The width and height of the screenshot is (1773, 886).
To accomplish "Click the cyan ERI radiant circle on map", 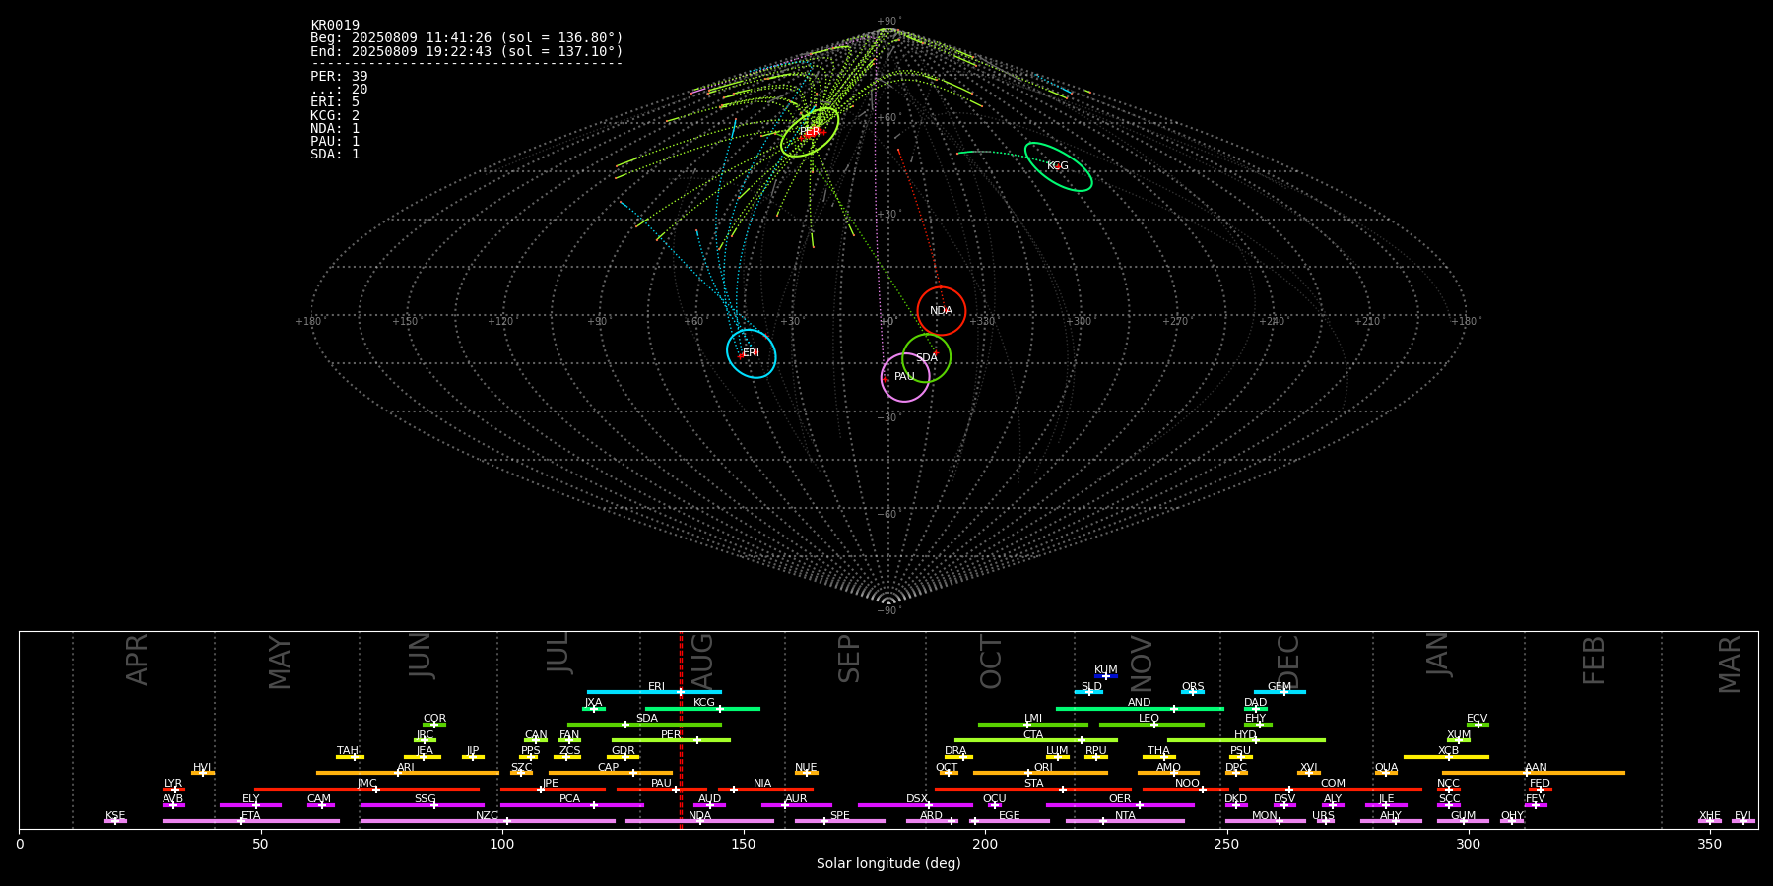I will pyautogui.click(x=752, y=353).
